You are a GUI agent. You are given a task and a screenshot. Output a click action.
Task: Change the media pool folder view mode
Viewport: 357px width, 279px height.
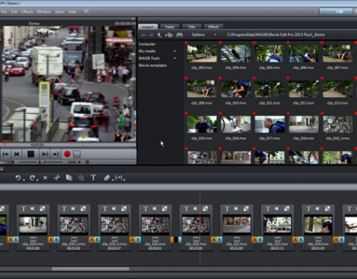point(169,35)
